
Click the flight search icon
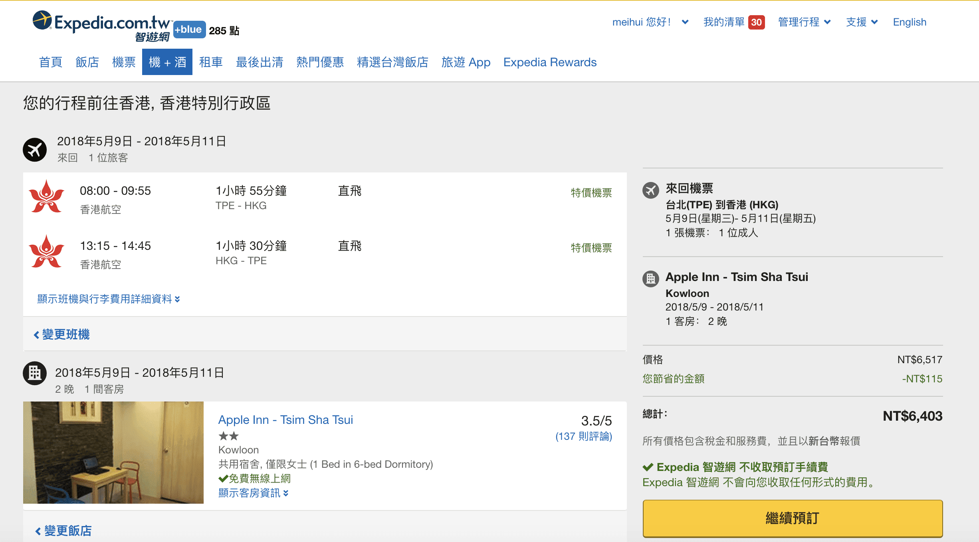(x=35, y=148)
